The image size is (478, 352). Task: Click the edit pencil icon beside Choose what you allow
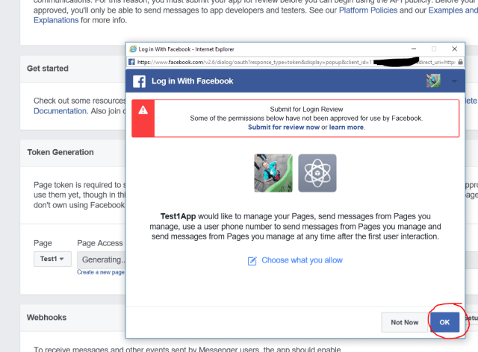(252, 260)
